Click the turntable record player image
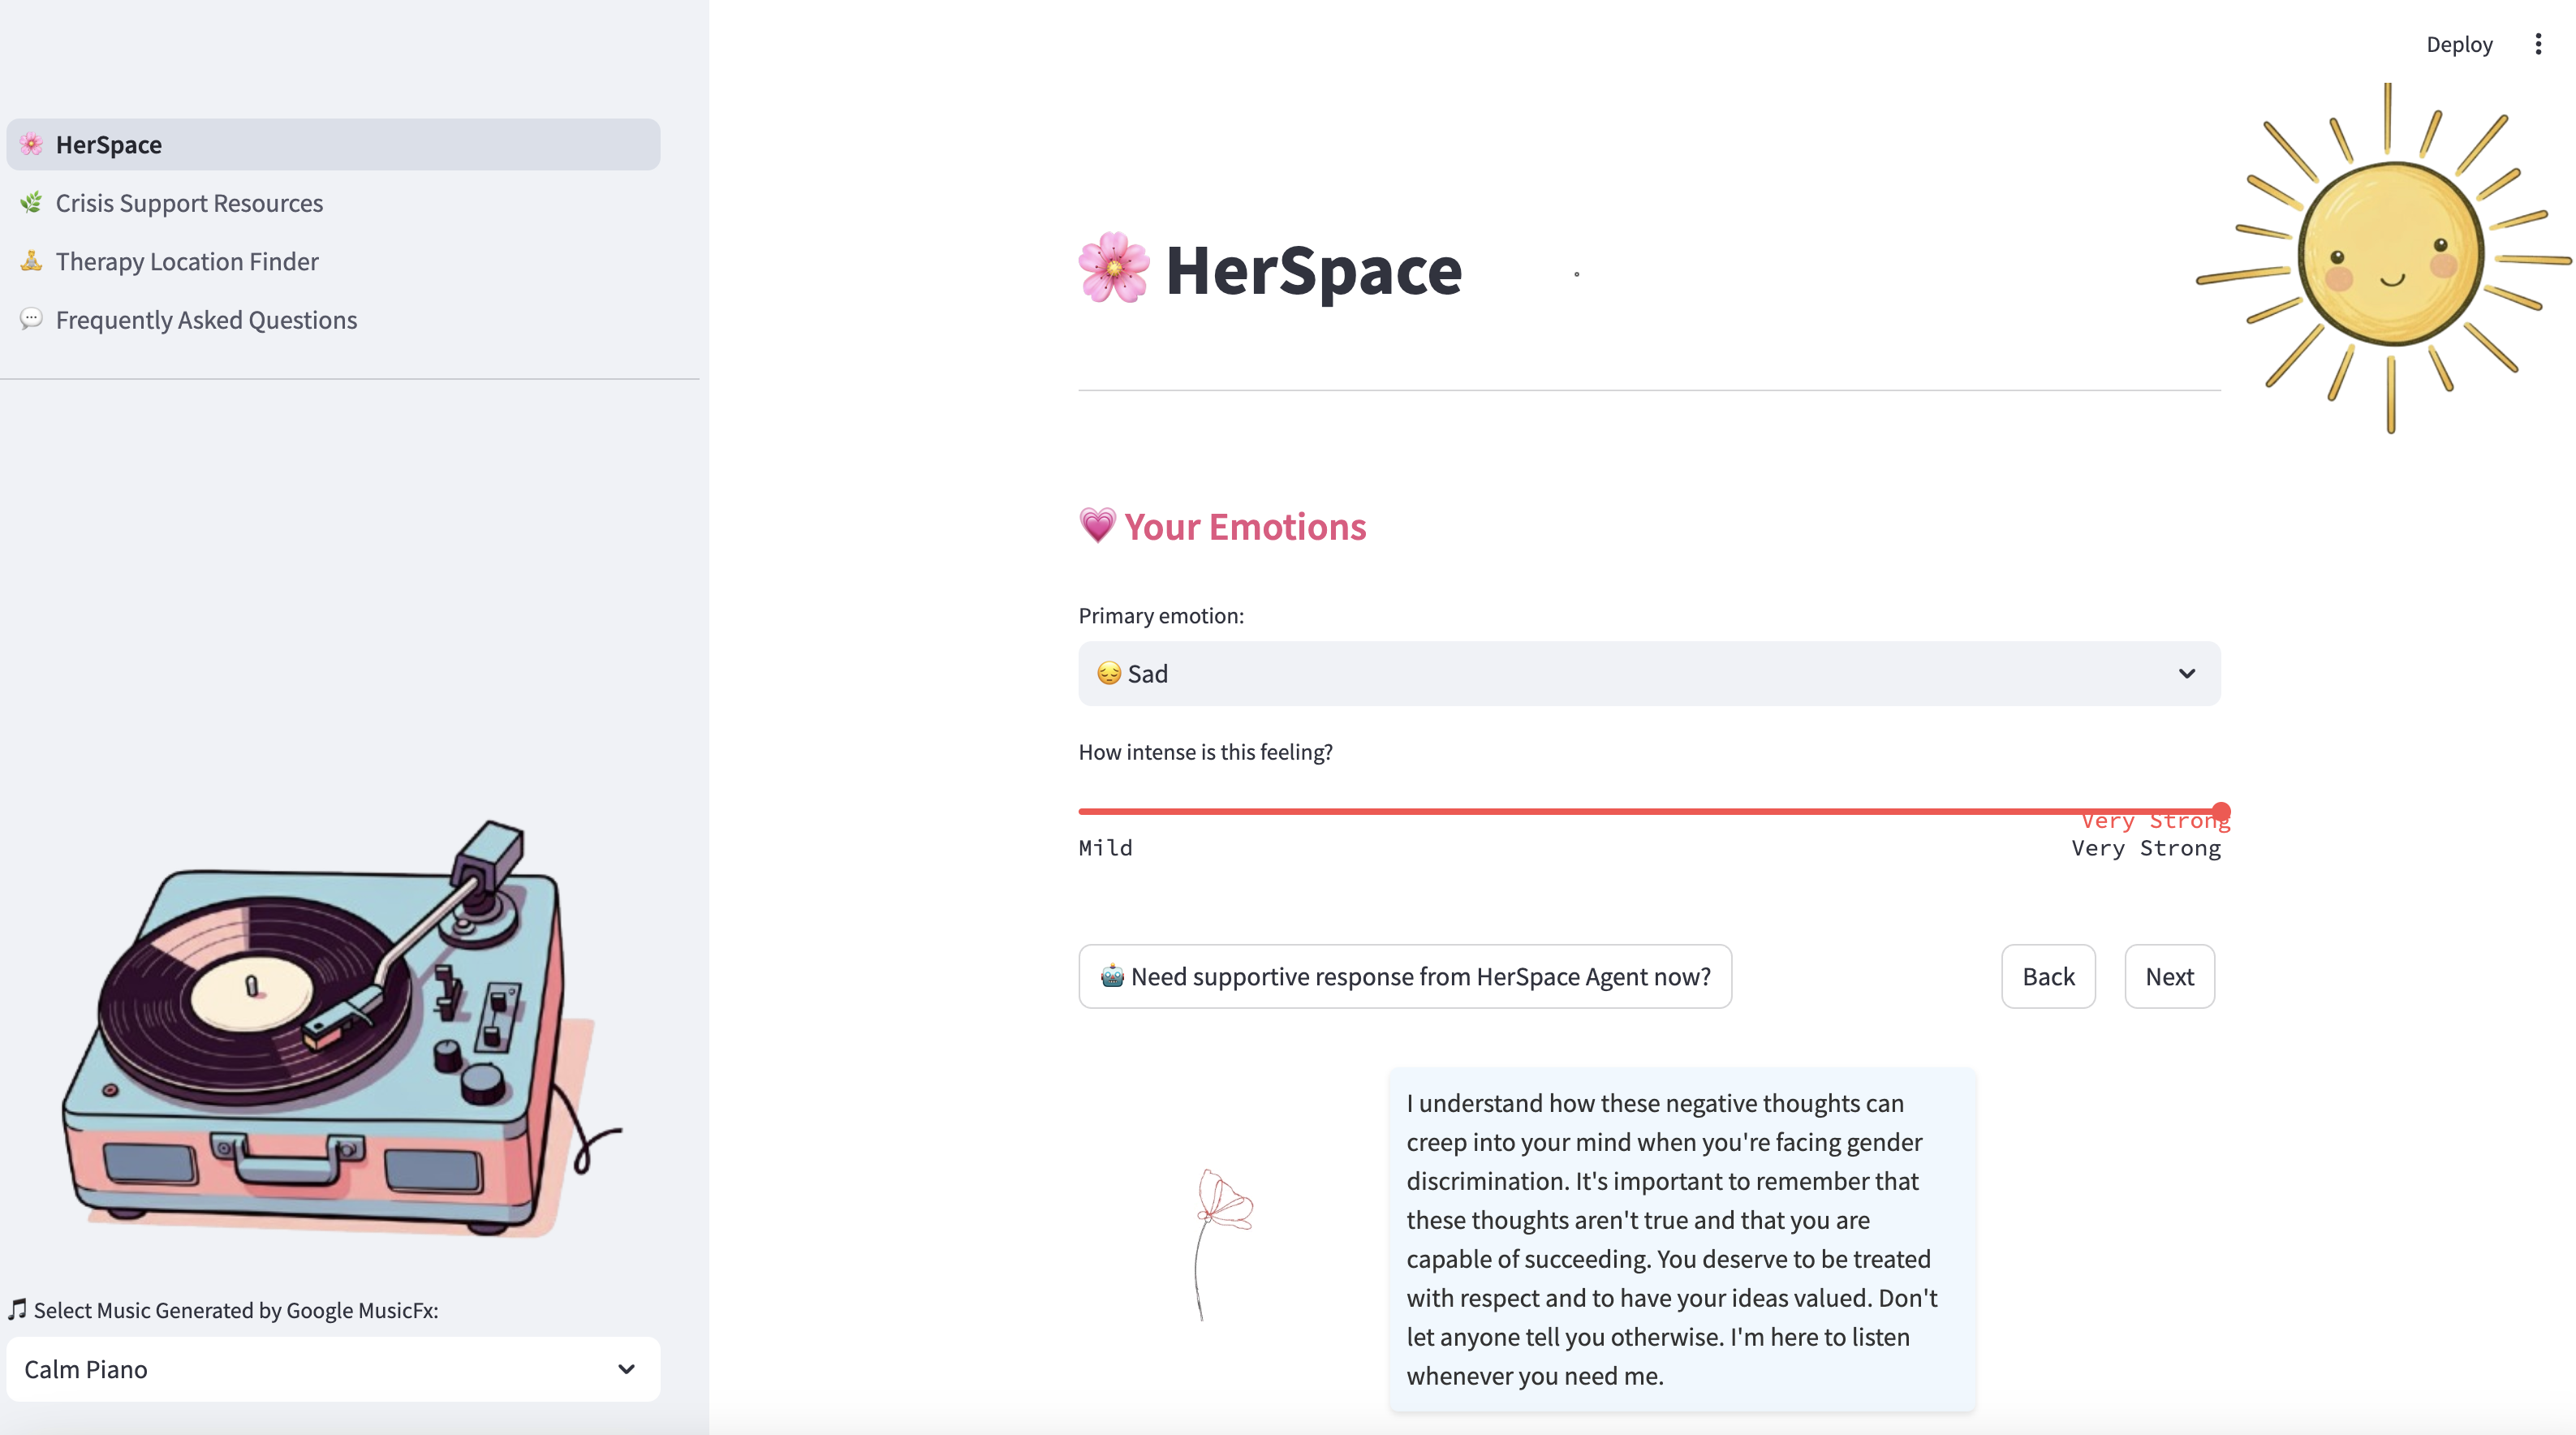Viewport: 2576px width, 1435px height. pyautogui.click(x=330, y=1030)
